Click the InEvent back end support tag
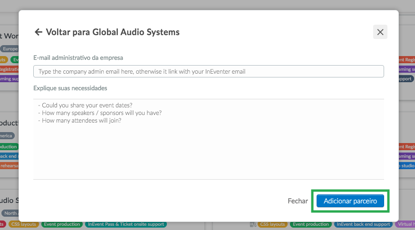 (x=363, y=224)
